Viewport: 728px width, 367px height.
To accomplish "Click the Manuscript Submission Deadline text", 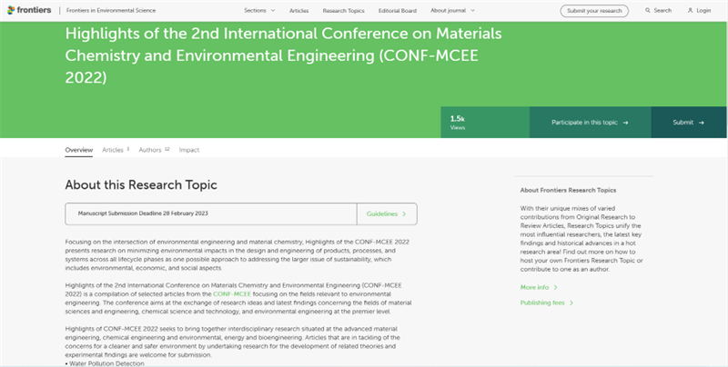I will point(143,213).
